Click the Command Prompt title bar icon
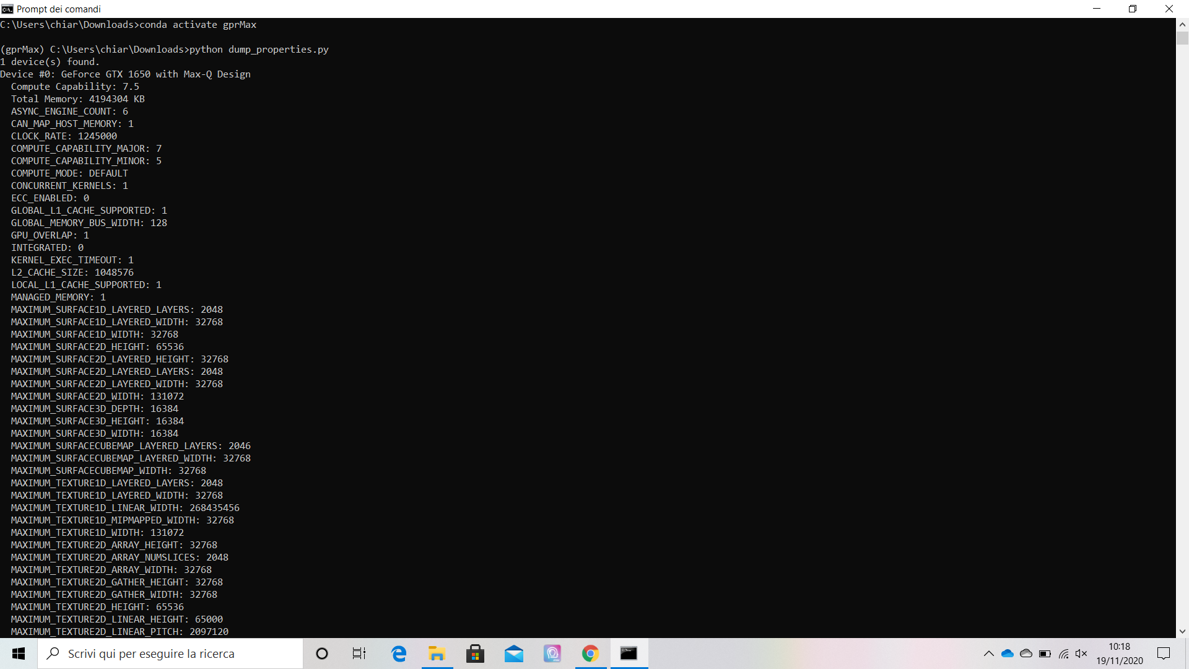 tap(7, 9)
